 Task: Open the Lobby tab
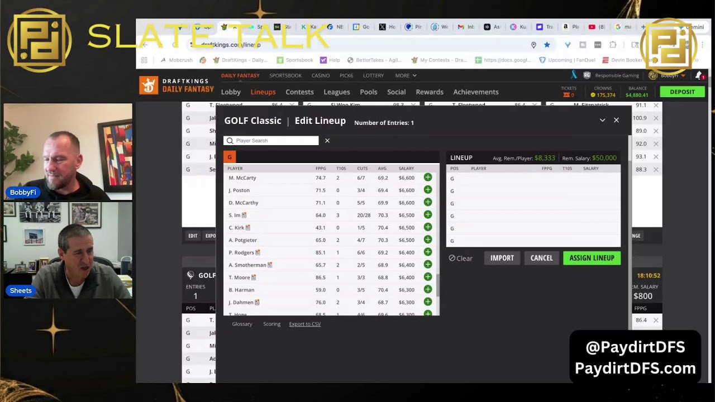[x=231, y=92]
